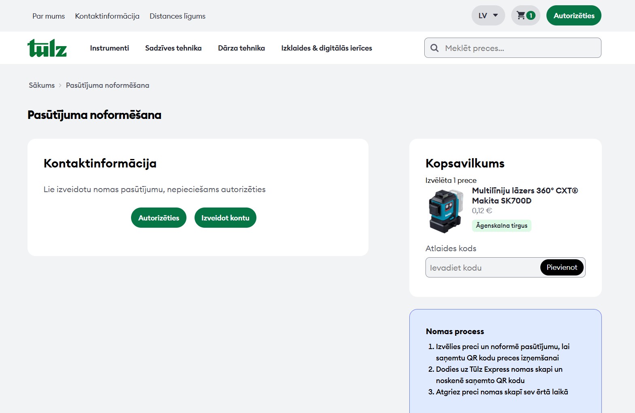Screen dimensions: 635x413
Task: Click the Tulz logo
Action: coord(47,48)
